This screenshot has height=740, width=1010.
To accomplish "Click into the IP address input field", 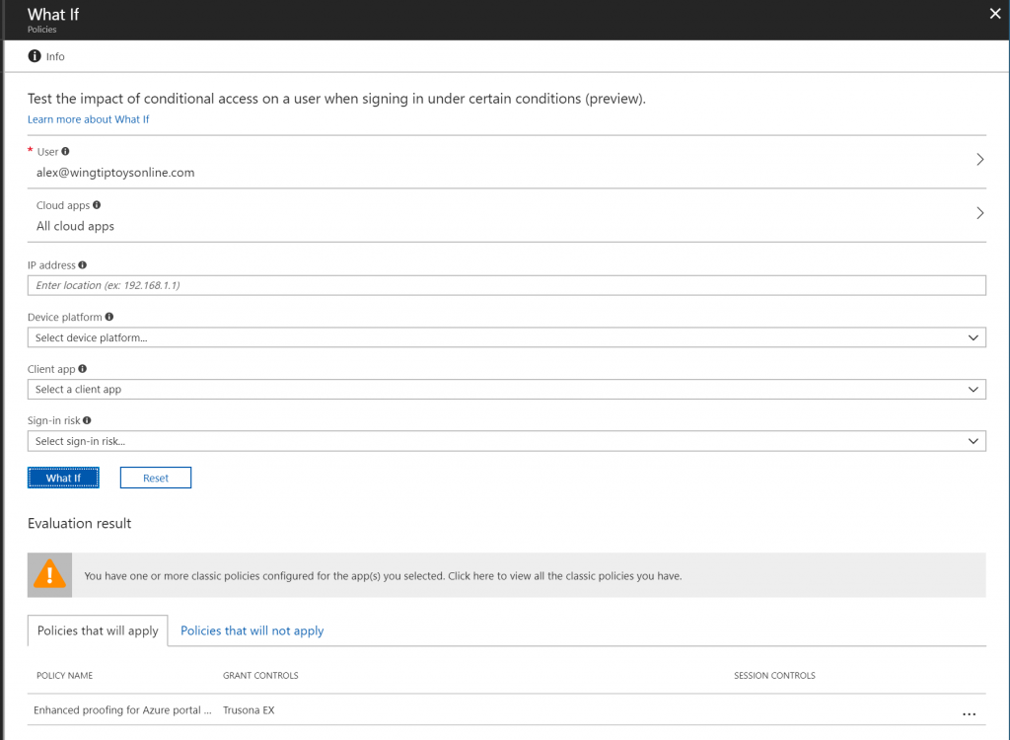I will point(506,285).
